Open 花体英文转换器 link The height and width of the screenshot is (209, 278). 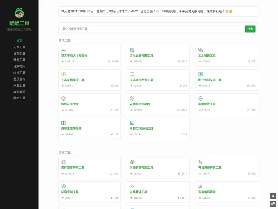(x=140, y=104)
